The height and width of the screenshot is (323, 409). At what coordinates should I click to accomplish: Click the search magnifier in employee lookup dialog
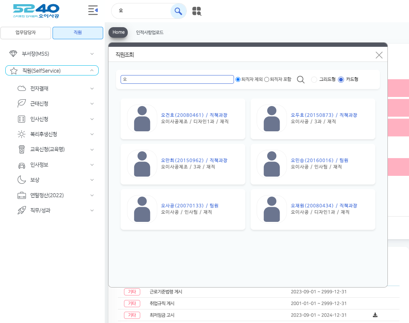pyautogui.click(x=301, y=80)
